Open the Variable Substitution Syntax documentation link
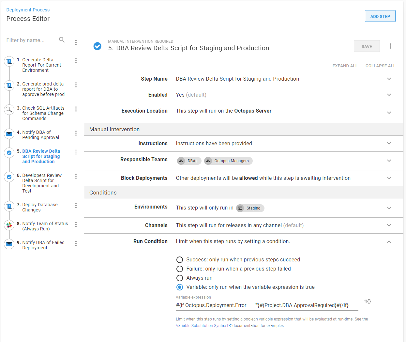This screenshot has height=342, width=406. pos(201,326)
